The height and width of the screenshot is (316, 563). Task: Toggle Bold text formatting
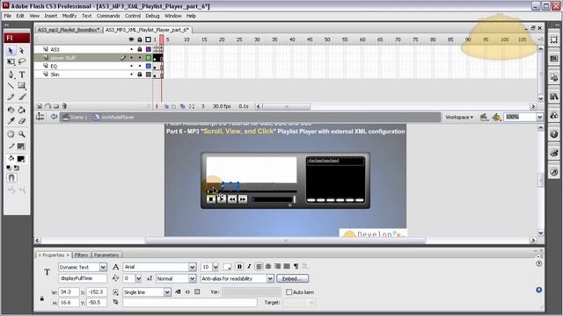point(239,267)
